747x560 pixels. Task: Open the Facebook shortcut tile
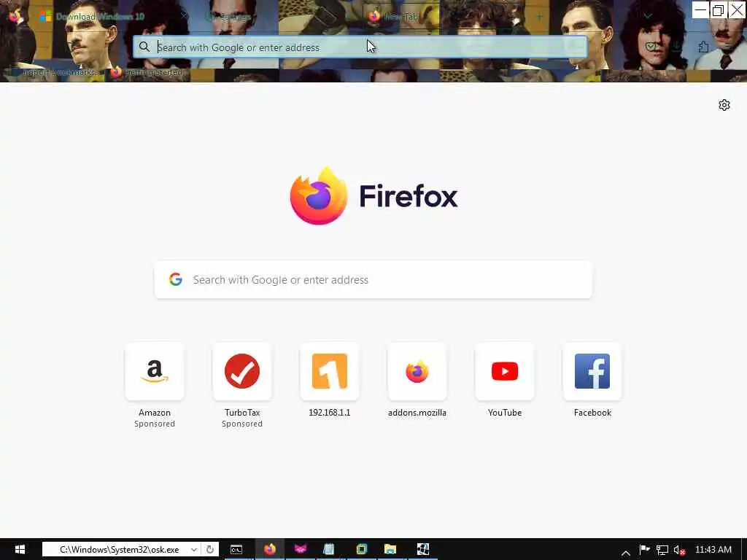point(592,371)
